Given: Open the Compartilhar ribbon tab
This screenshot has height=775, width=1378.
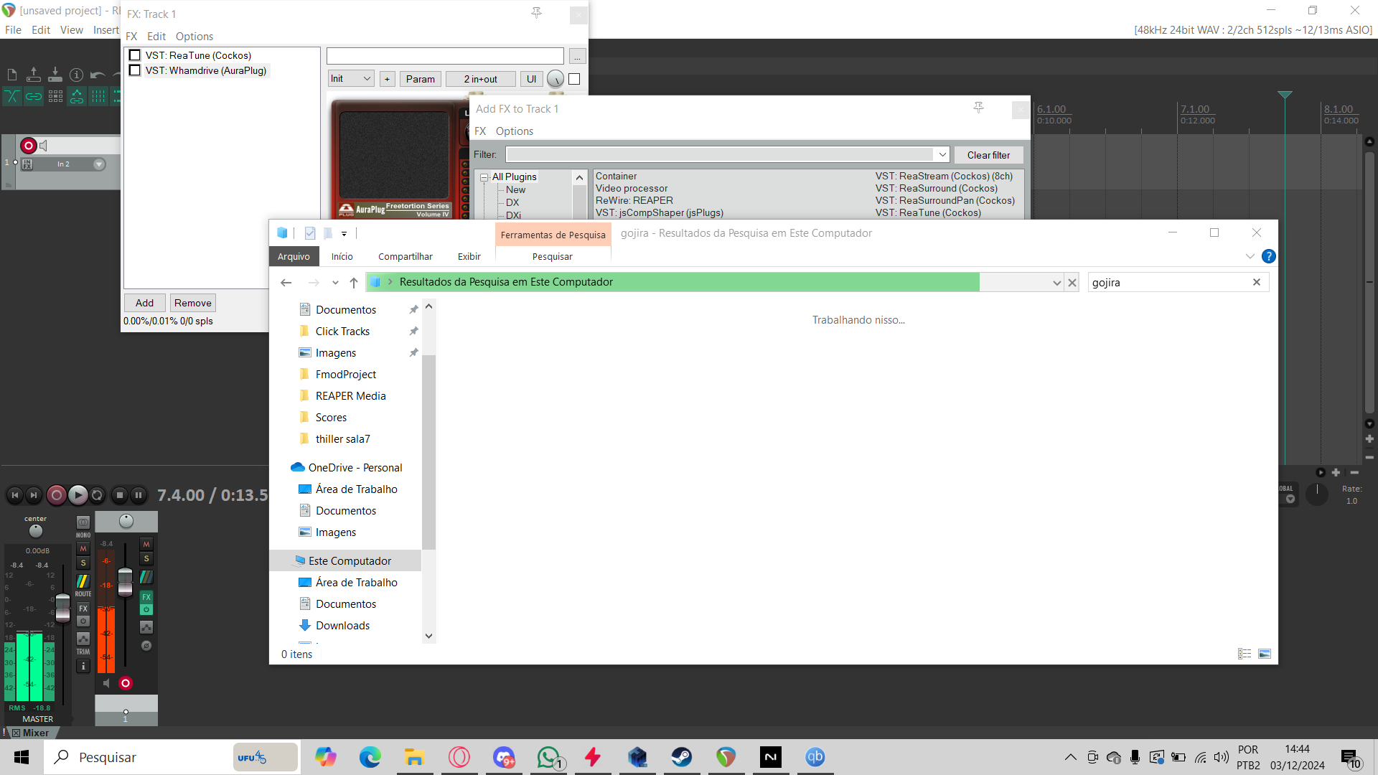Looking at the screenshot, I should (x=405, y=256).
